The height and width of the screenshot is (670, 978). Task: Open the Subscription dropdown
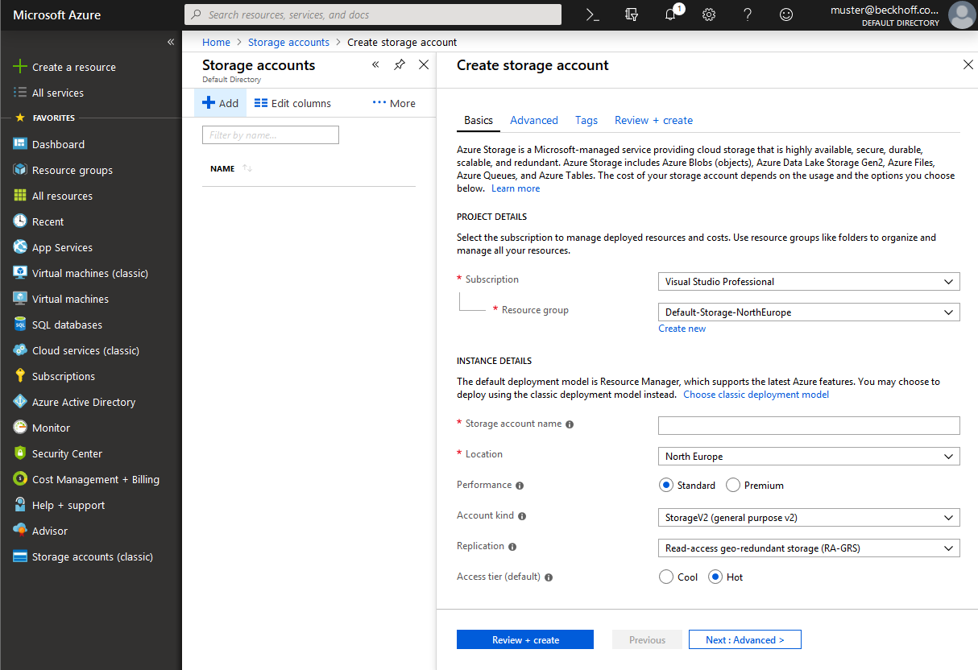(x=809, y=282)
